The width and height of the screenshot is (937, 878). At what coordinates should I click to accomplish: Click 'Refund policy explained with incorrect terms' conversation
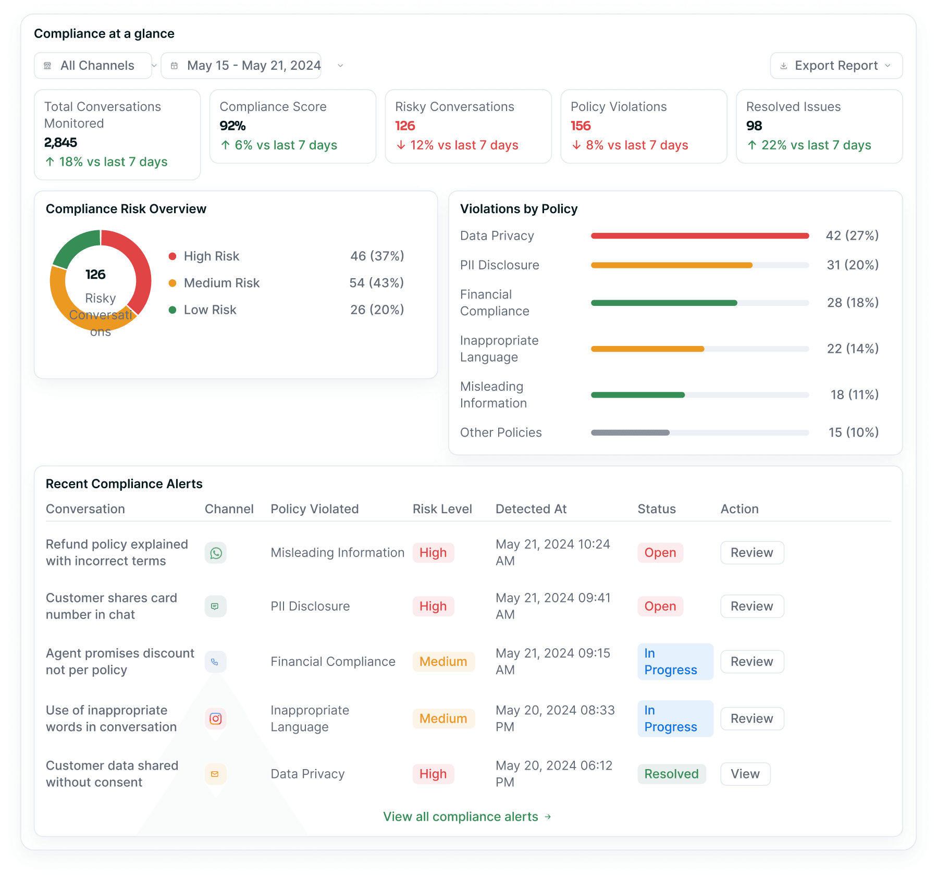point(117,553)
